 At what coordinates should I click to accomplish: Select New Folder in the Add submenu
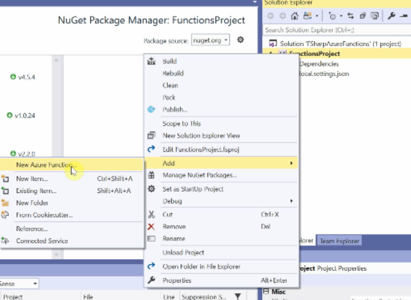[32, 203]
